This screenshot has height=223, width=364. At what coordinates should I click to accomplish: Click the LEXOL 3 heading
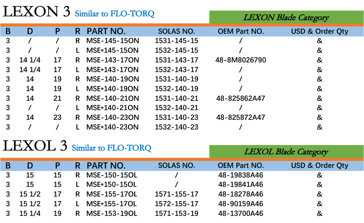pos(35,146)
